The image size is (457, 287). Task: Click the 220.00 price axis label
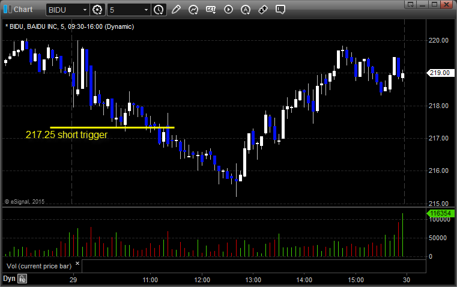[x=438, y=40]
